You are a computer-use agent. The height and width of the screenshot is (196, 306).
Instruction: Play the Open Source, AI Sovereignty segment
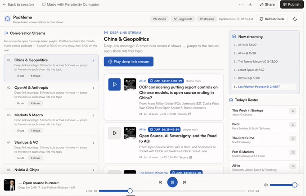tap(114, 133)
